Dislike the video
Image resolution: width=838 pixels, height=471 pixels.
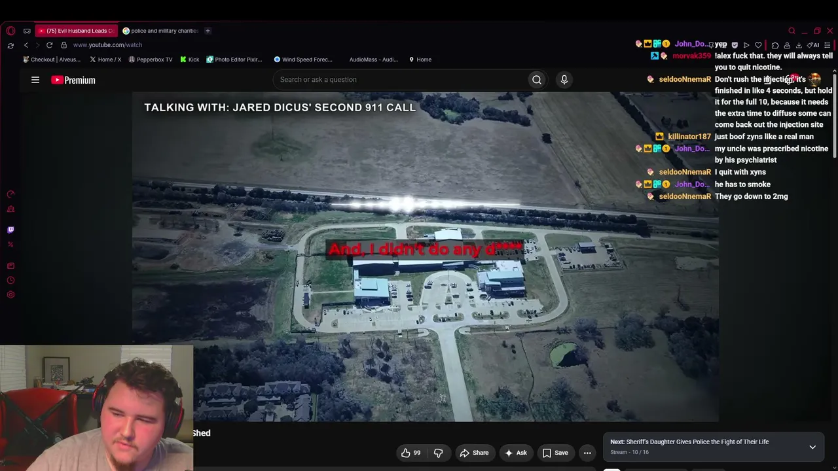tap(439, 453)
